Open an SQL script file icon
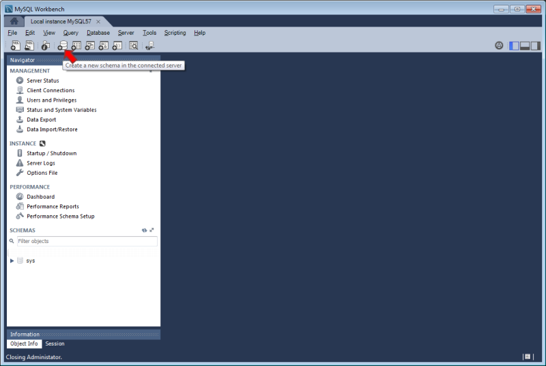This screenshot has width=546, height=366. point(29,45)
